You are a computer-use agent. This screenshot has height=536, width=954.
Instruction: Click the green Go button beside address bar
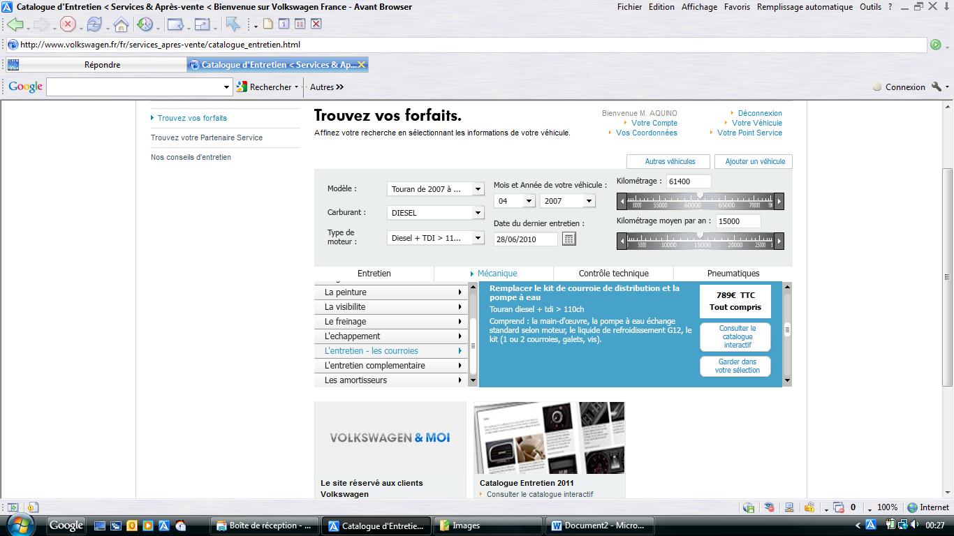(936, 45)
